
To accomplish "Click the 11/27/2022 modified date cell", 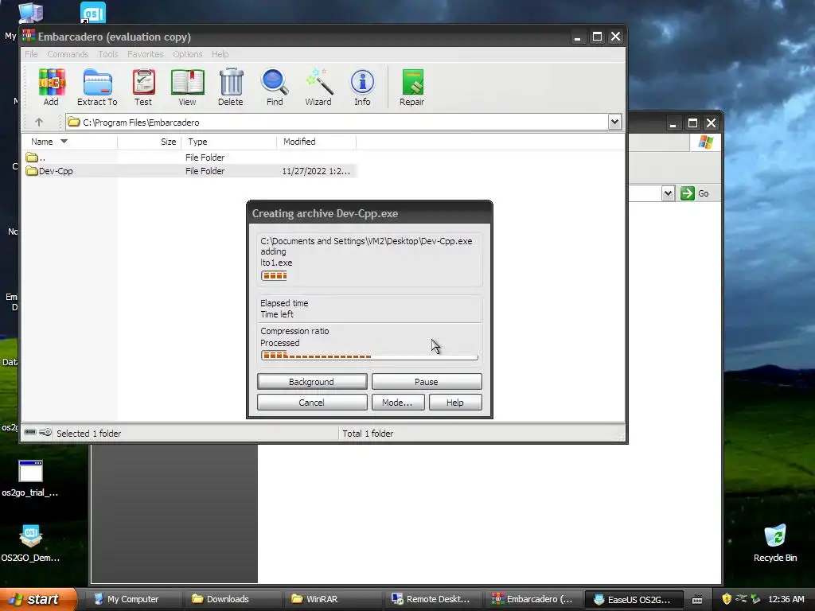I will tap(316, 171).
